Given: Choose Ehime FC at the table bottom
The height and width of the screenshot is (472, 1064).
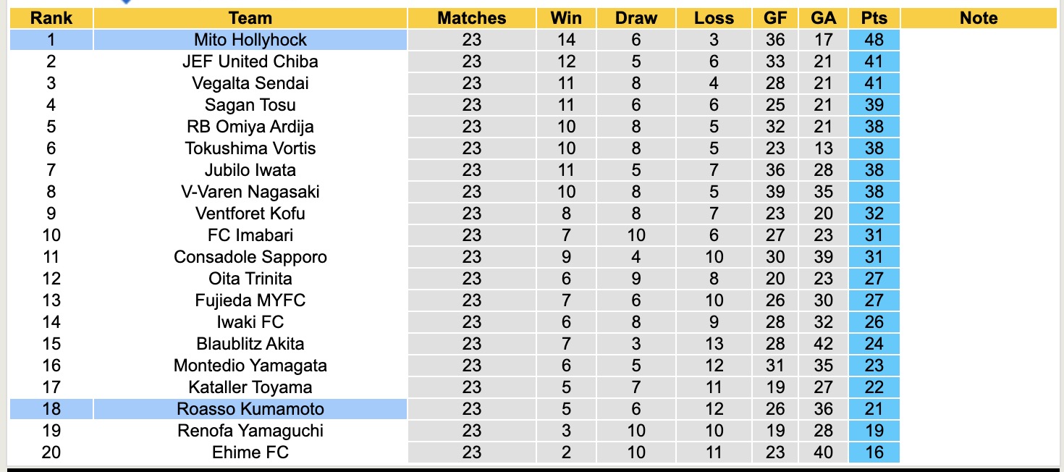Looking at the screenshot, I should coord(250,452).
